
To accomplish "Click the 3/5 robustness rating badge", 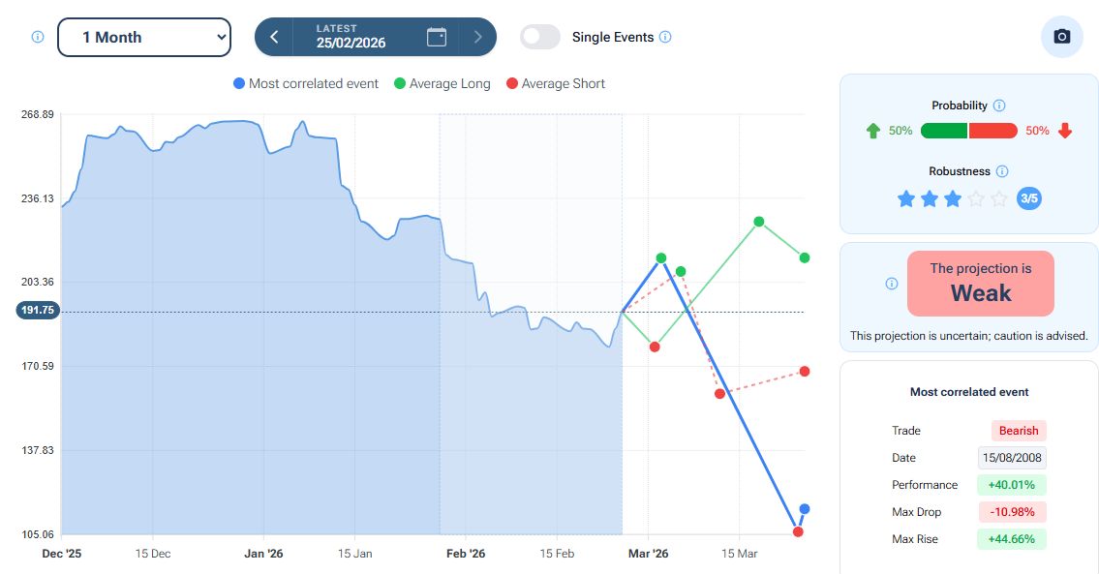I will [x=1029, y=199].
